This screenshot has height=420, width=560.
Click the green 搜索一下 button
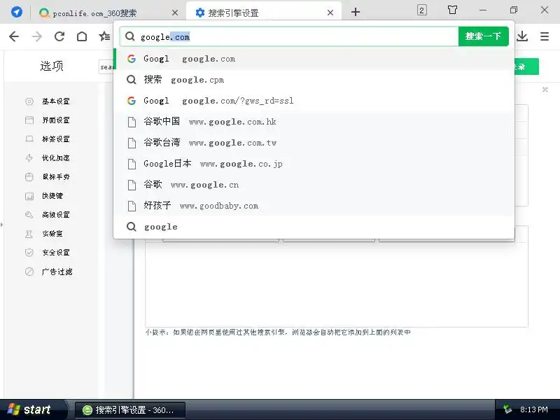click(483, 36)
